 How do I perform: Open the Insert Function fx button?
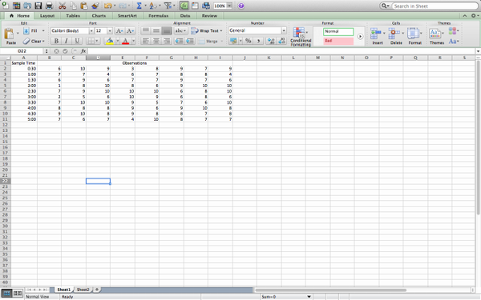coord(83,51)
